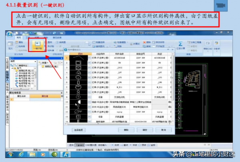Screen dimensions: 240x162
Task: Click the ellipsis button in row 12
Action: [90, 112]
